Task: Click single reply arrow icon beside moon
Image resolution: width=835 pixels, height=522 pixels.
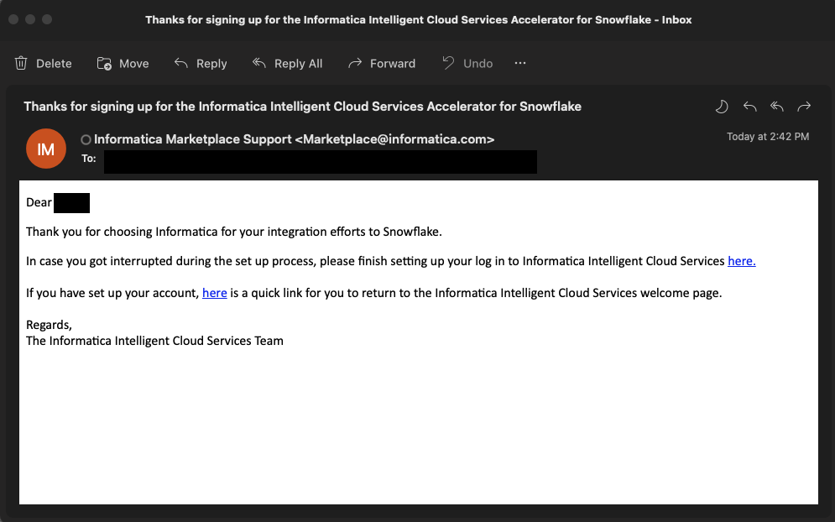Action: 749,107
